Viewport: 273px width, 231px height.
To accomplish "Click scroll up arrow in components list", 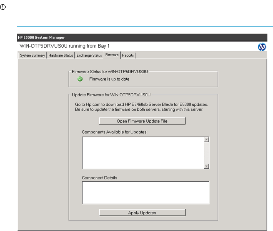I will click(x=206, y=140).
